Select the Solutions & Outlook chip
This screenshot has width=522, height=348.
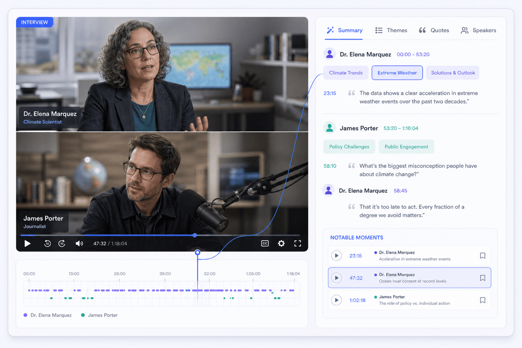pos(453,73)
